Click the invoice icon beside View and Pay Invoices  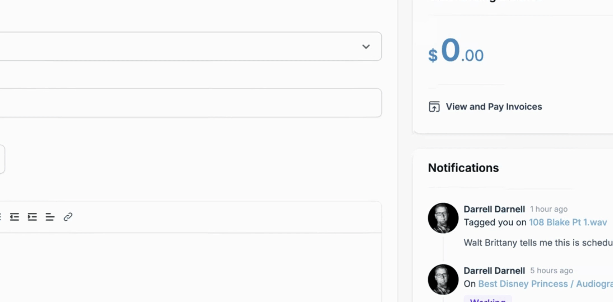click(x=434, y=107)
